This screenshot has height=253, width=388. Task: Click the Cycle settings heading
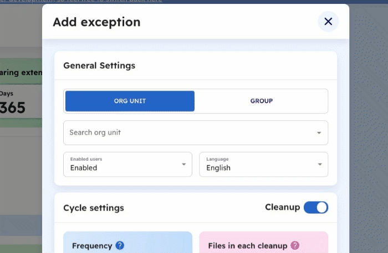[94, 208]
